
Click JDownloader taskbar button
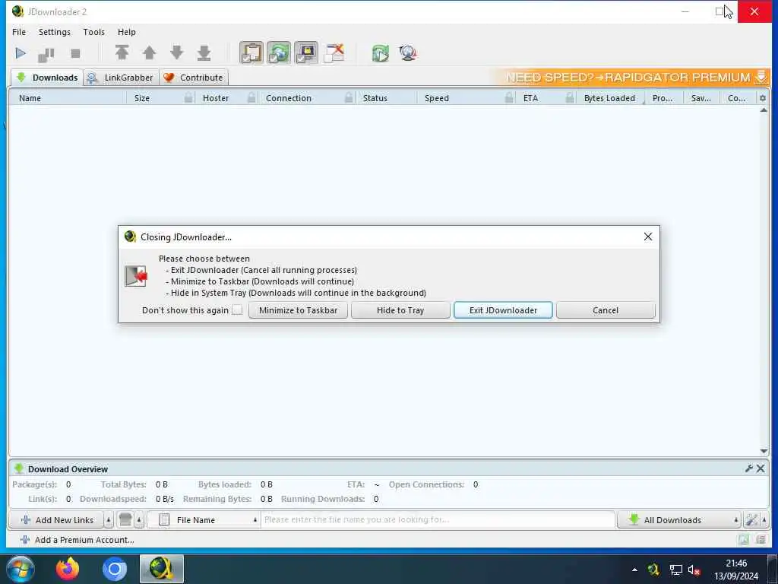click(x=162, y=569)
